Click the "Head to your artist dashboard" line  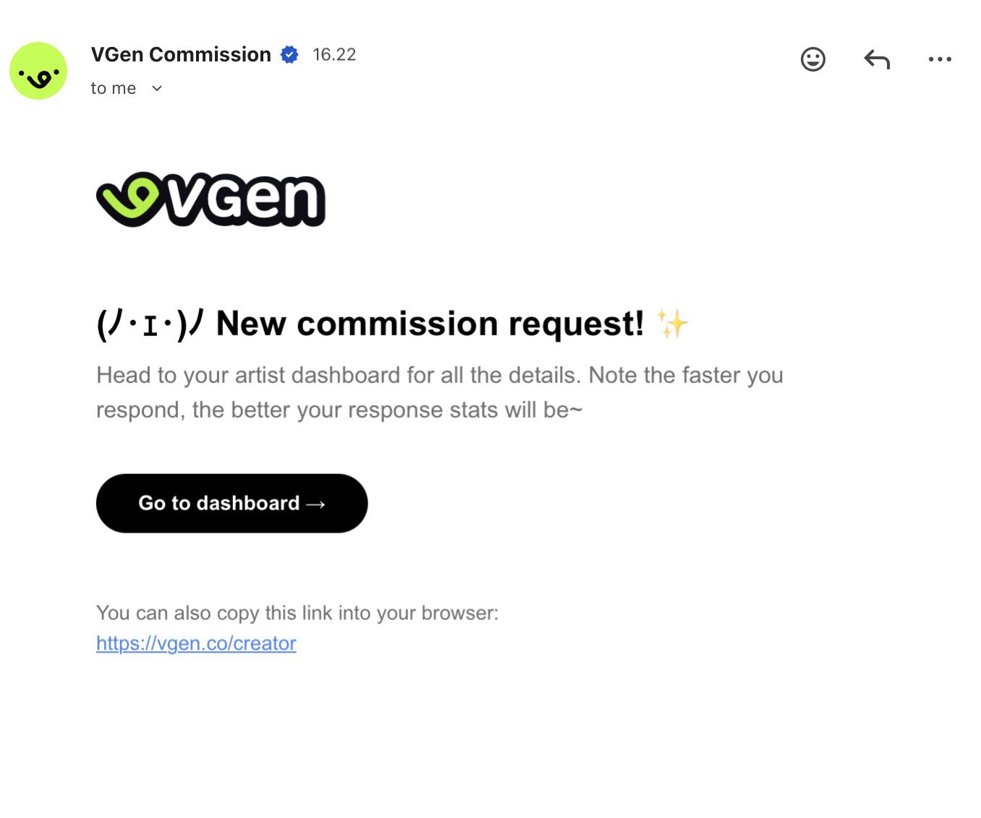[439, 375]
